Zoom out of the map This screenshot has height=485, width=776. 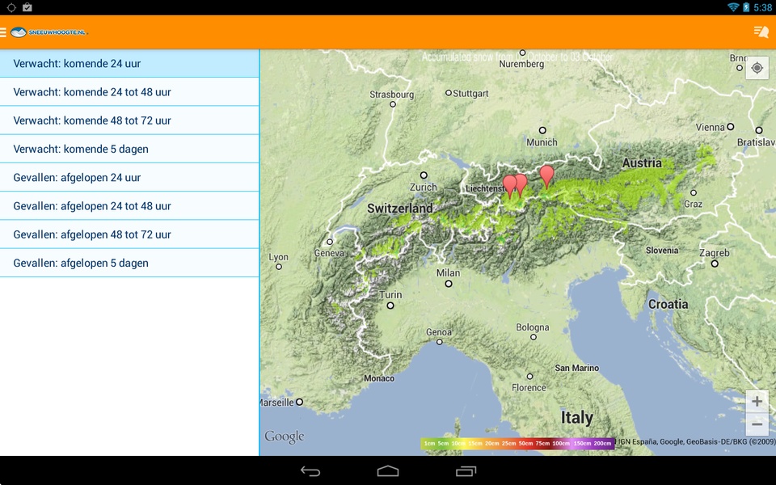click(757, 424)
